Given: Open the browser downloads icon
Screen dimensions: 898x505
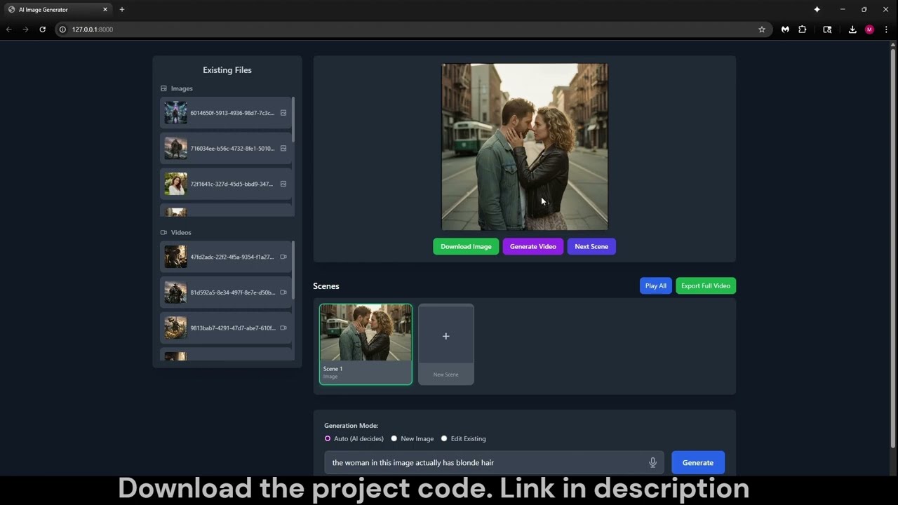Looking at the screenshot, I should [852, 29].
